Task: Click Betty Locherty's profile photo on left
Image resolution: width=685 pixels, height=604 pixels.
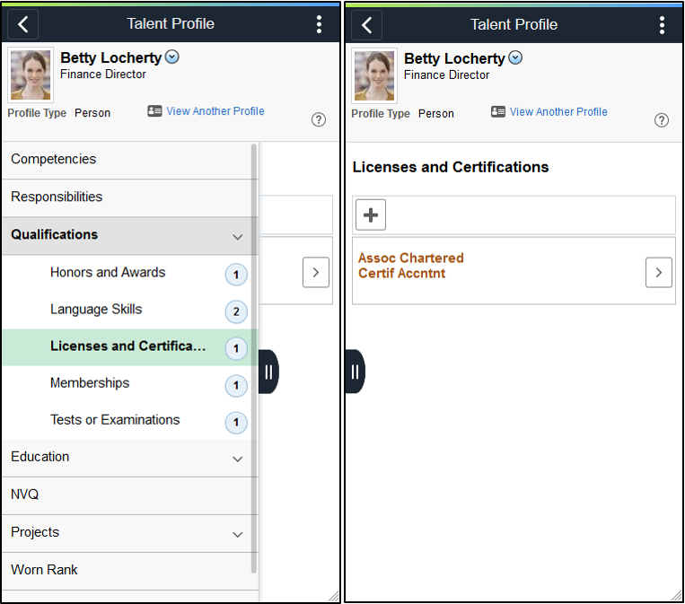Action: (31, 74)
